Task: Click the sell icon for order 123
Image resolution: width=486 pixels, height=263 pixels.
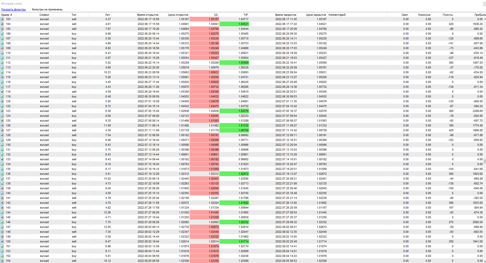Action: coord(2,111)
